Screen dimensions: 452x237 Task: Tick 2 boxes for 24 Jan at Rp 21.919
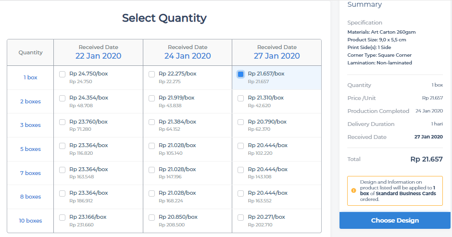tap(152, 98)
